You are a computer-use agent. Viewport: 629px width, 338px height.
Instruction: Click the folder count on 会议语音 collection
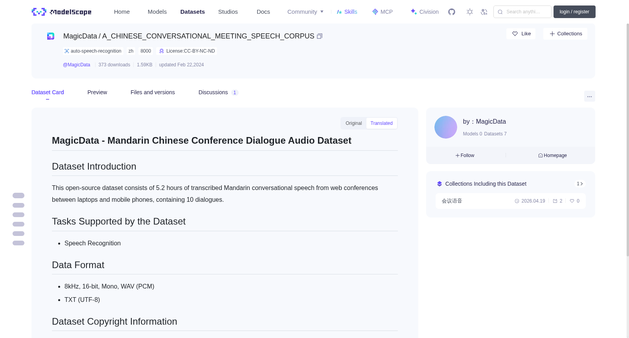click(x=557, y=201)
